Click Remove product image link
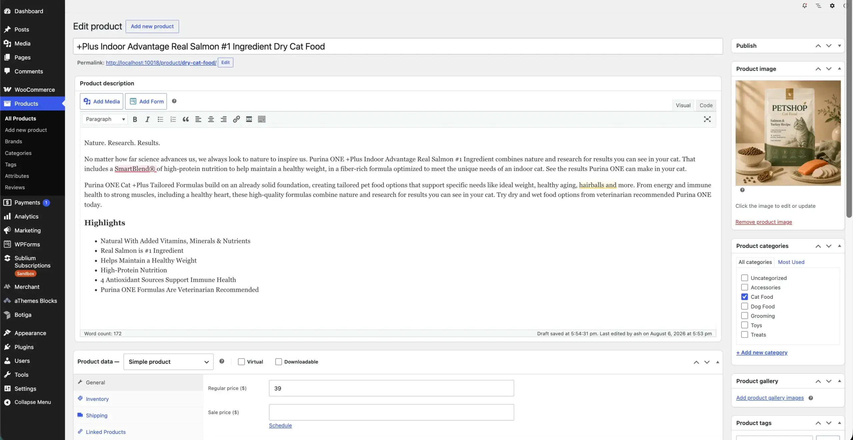Viewport: 853px width, 440px height. coord(764,222)
